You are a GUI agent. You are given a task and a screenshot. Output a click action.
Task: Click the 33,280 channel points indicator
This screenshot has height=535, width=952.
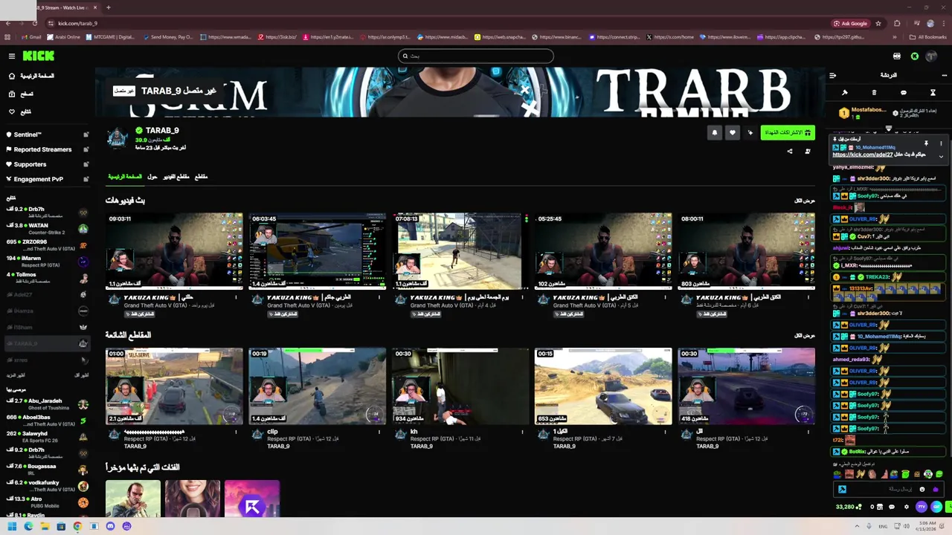[x=848, y=507]
